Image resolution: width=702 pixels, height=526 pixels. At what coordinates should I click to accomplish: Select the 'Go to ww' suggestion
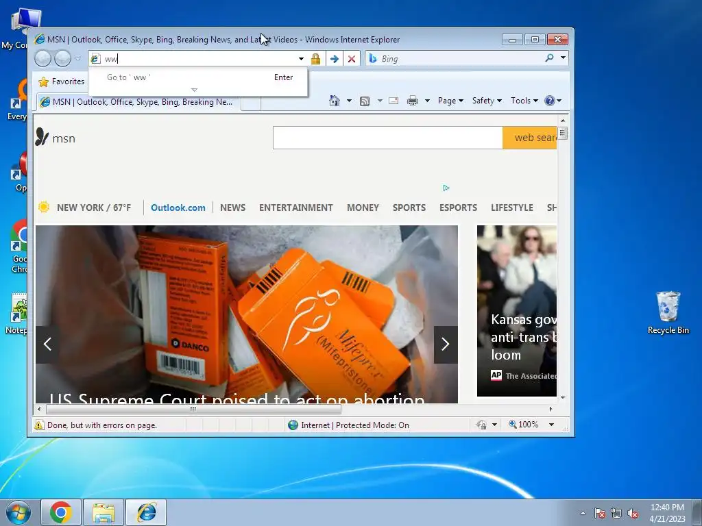[198, 77]
